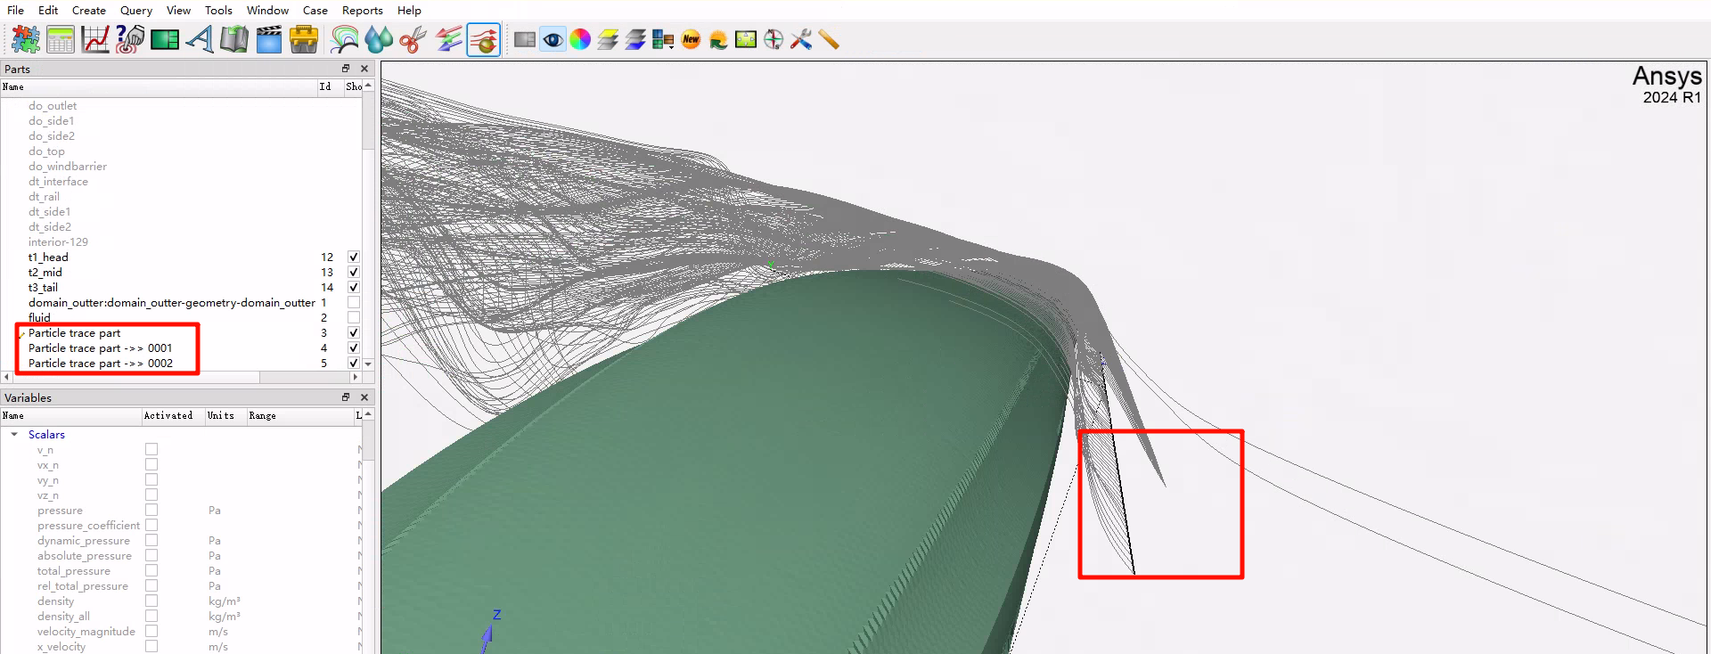Open the clapperboard animation icon
The height and width of the screenshot is (654, 1711).
click(268, 40)
